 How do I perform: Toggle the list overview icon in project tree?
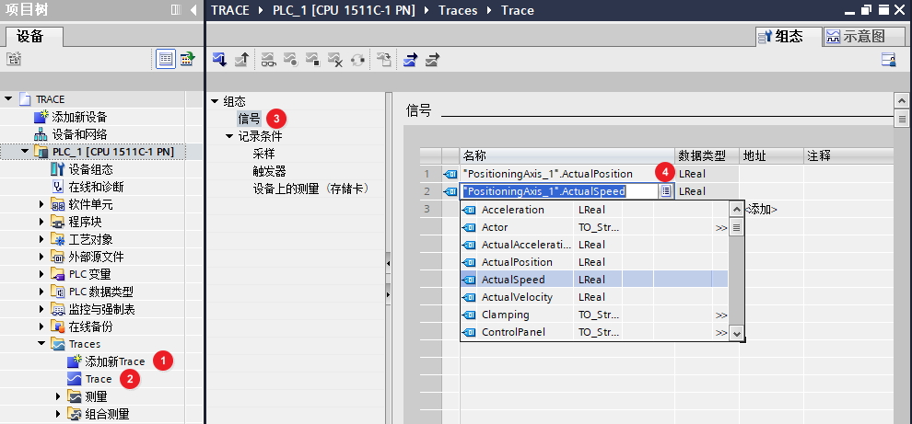point(187,59)
